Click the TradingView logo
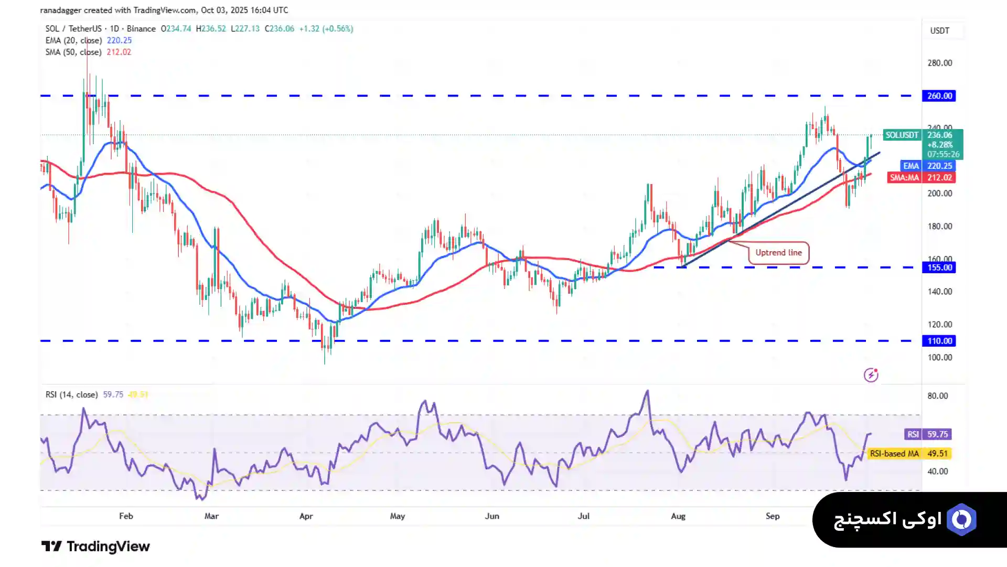The width and height of the screenshot is (1007, 567). pyautogui.click(x=95, y=547)
